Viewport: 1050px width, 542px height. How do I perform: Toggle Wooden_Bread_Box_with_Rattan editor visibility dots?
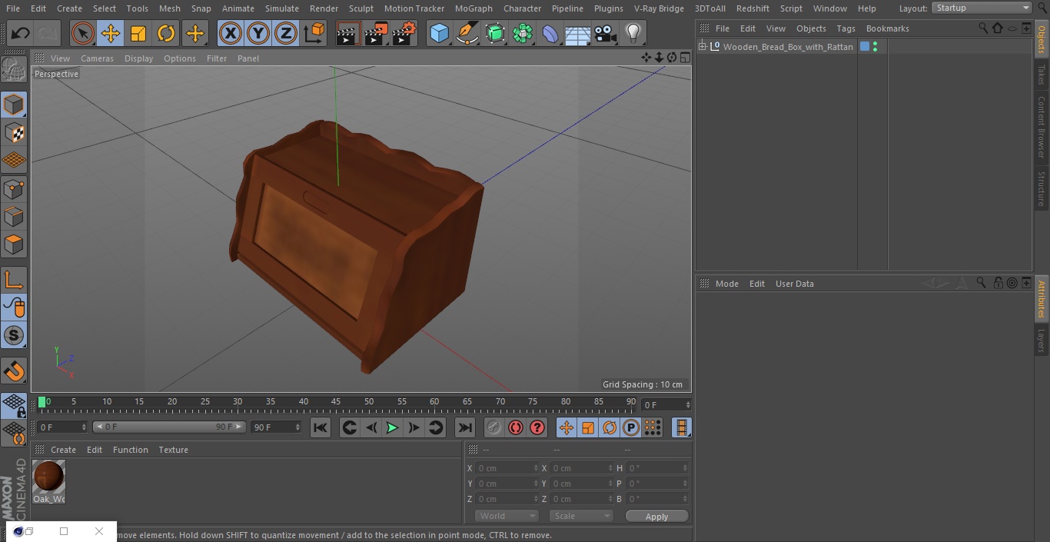click(875, 47)
